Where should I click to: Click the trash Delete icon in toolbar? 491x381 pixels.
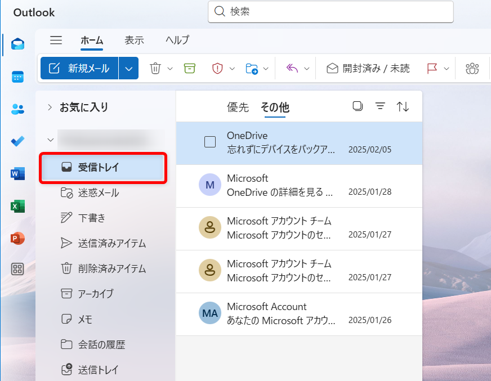click(155, 68)
